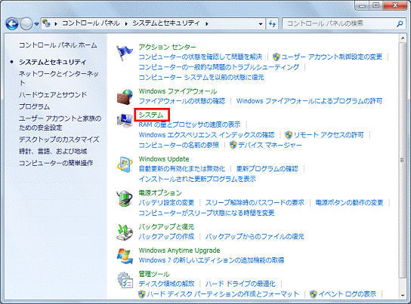Open the アクション センター heading link
Viewport: 411px width, 304px height.
pos(167,47)
